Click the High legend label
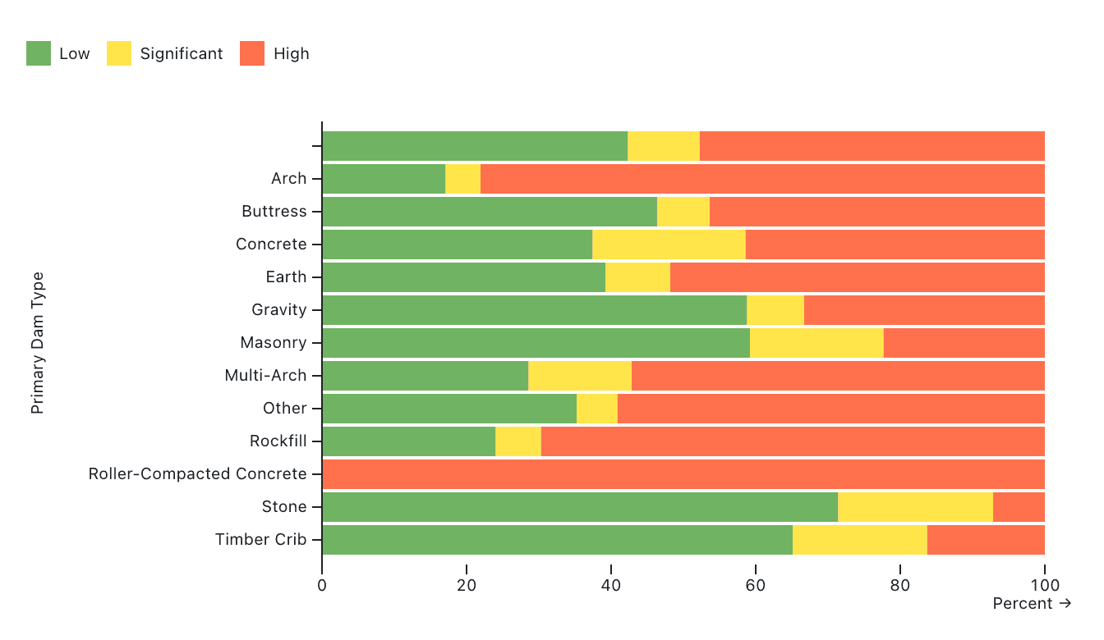Image resolution: width=1104 pixels, height=640 pixels. coord(292,54)
